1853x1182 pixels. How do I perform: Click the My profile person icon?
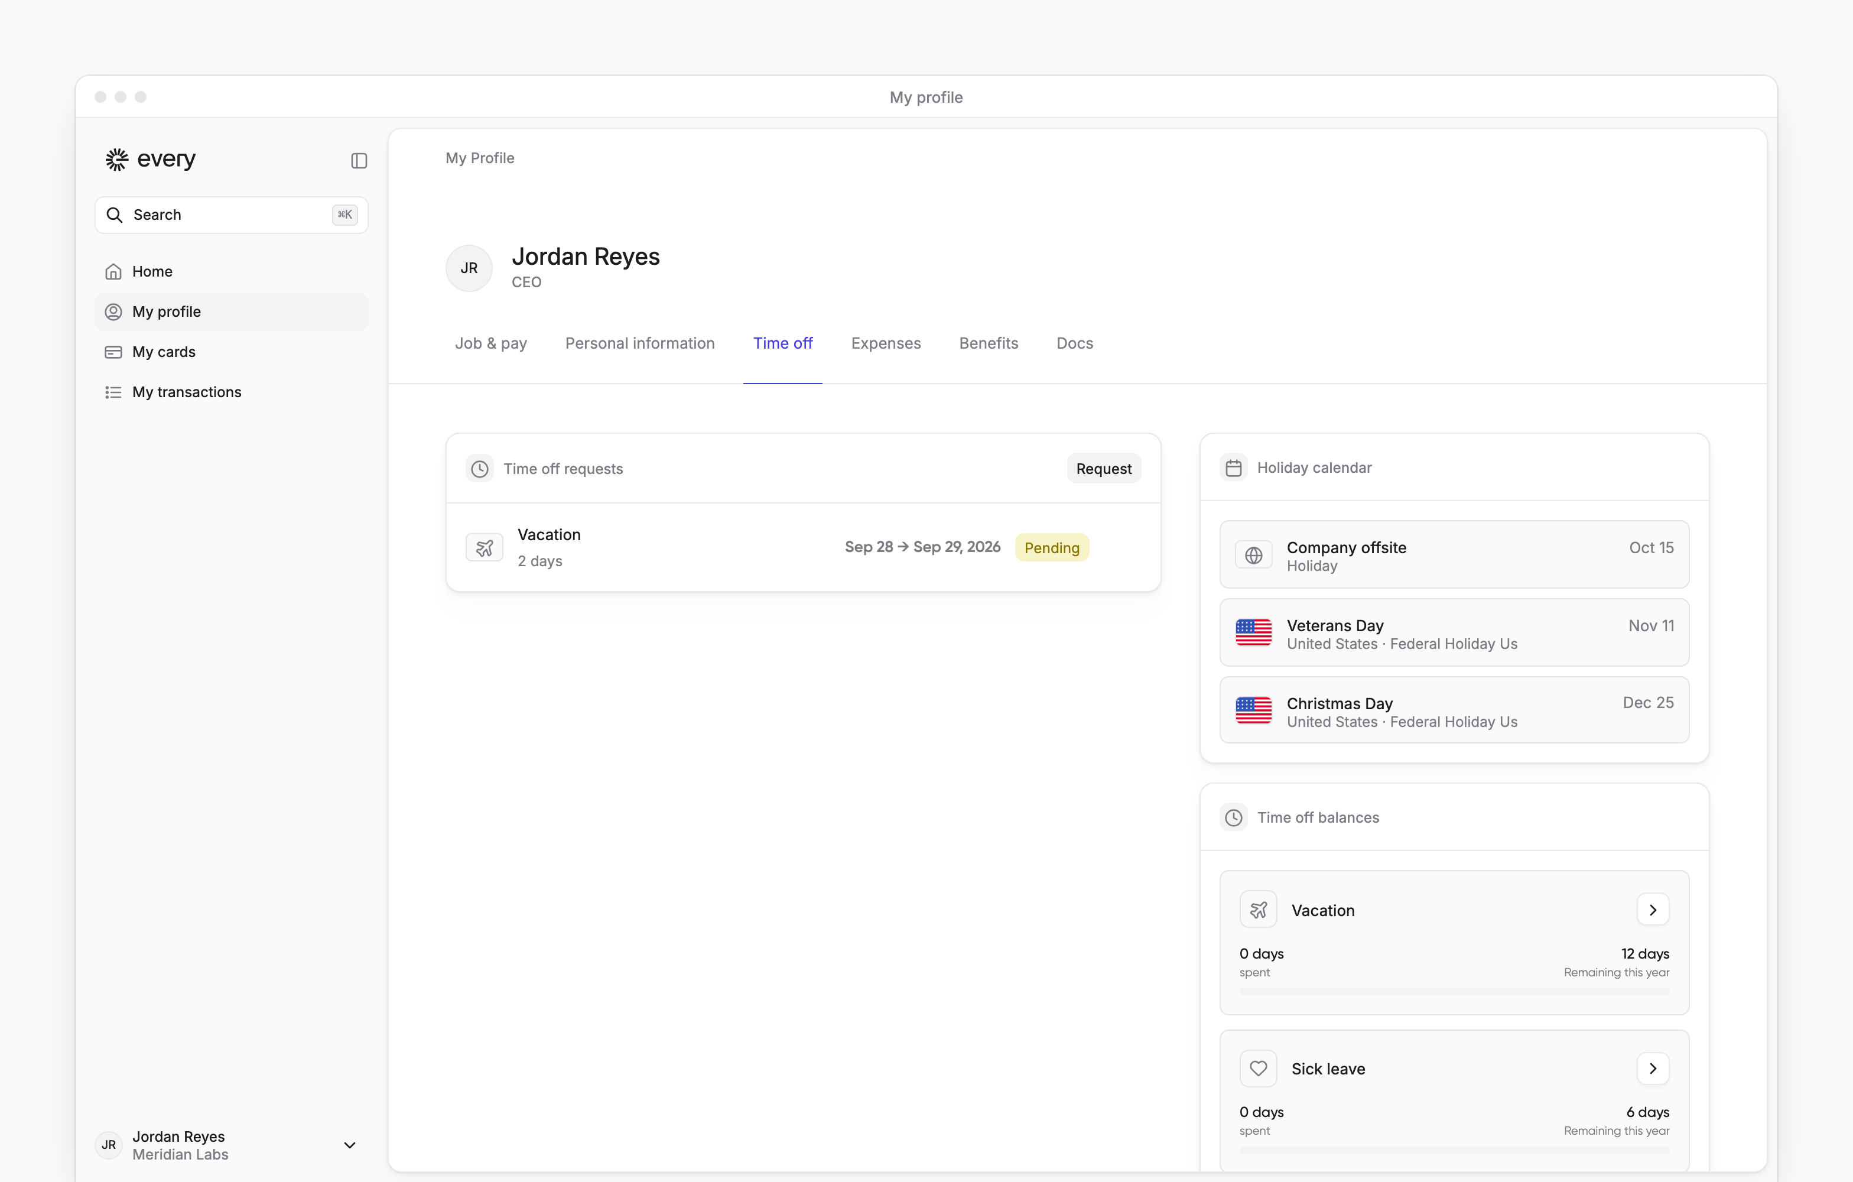pyautogui.click(x=113, y=311)
